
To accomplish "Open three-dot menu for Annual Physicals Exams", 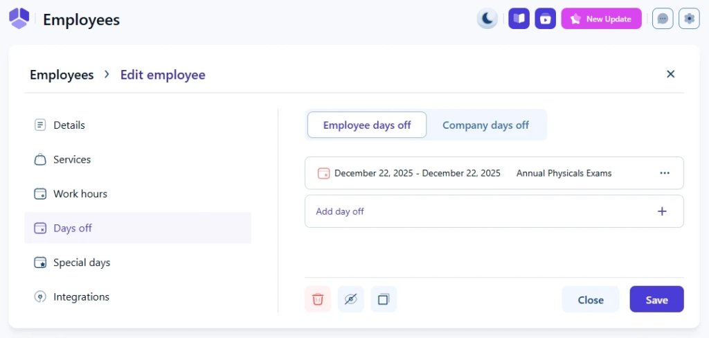I will (665, 173).
